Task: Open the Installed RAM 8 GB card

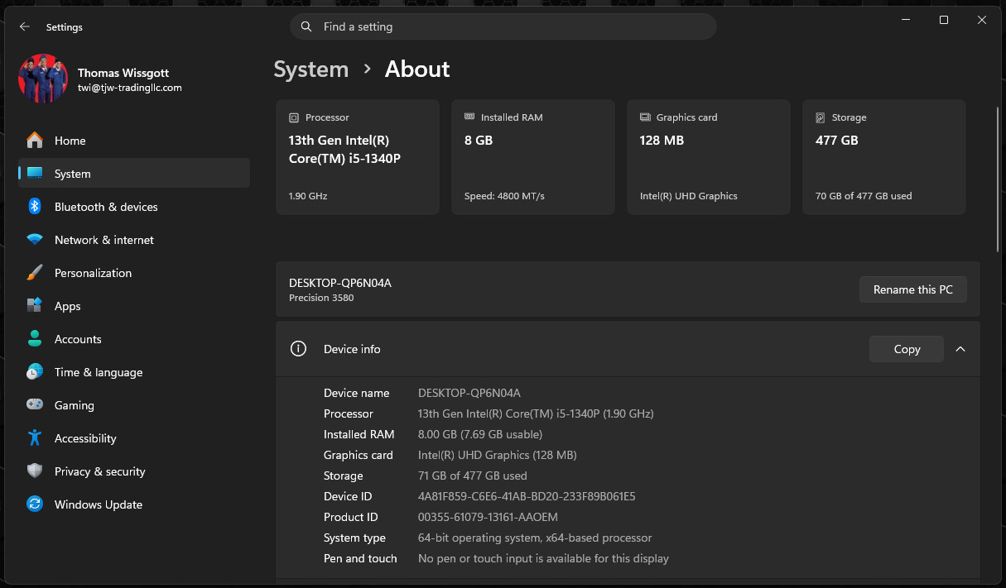Action: (533, 157)
